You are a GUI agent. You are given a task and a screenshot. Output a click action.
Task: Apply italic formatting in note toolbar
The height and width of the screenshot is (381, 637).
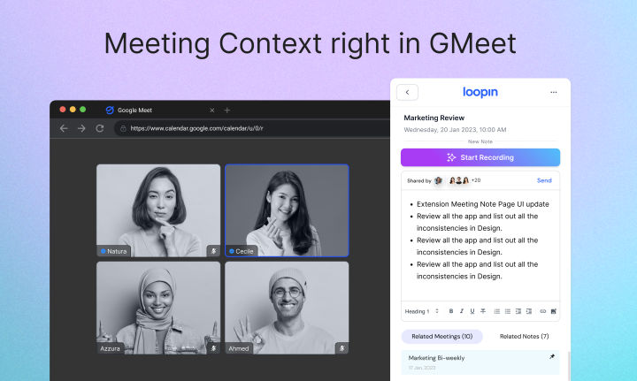pyautogui.click(x=462, y=311)
